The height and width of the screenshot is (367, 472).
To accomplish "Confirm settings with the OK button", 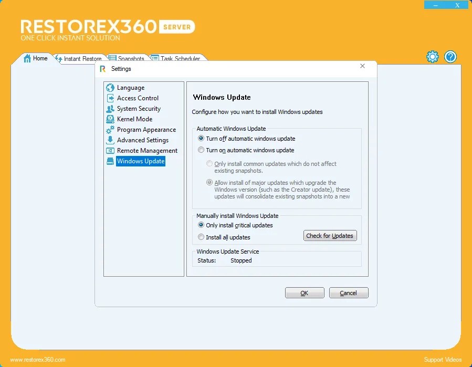I will [305, 293].
